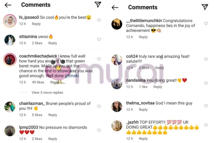Open thelma_novitaa username profile

click(140, 103)
